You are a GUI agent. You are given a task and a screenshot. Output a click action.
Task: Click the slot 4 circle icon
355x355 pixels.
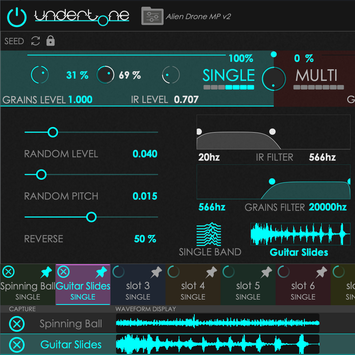click(x=174, y=272)
